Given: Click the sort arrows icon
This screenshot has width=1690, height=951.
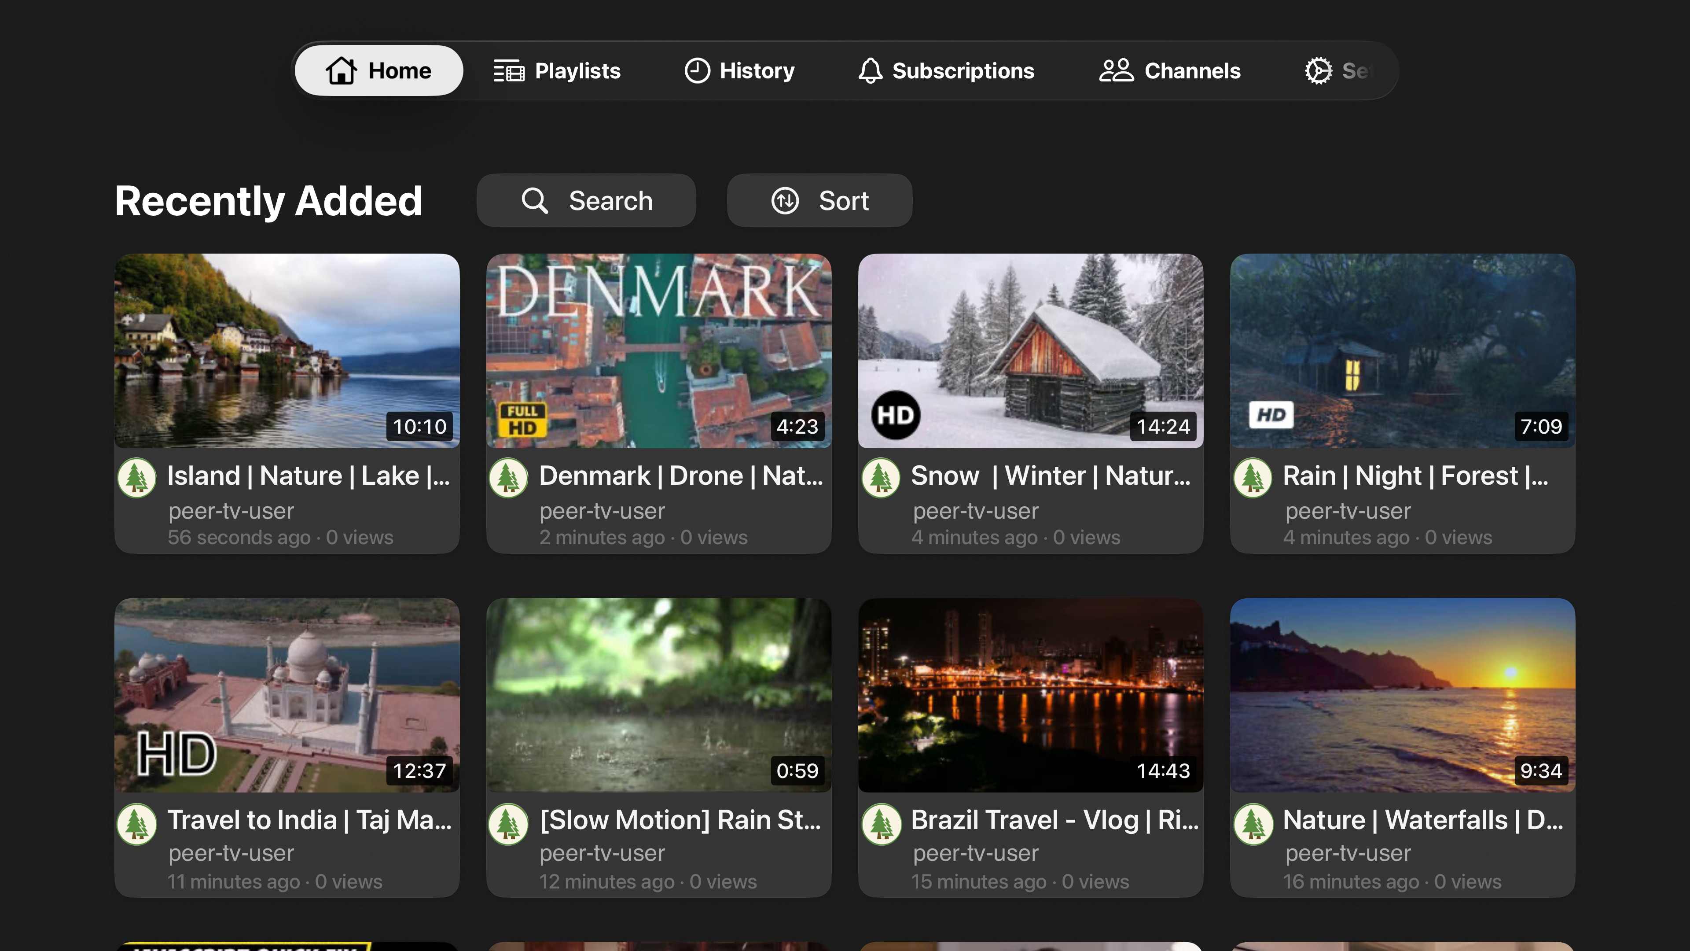Looking at the screenshot, I should click(785, 201).
